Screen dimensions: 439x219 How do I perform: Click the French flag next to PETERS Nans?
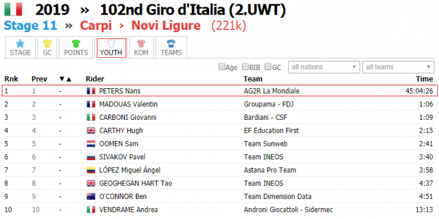91,91
